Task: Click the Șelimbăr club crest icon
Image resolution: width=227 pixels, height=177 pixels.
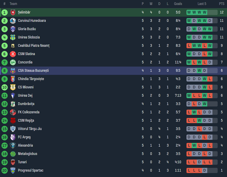Action: (x=13, y=12)
